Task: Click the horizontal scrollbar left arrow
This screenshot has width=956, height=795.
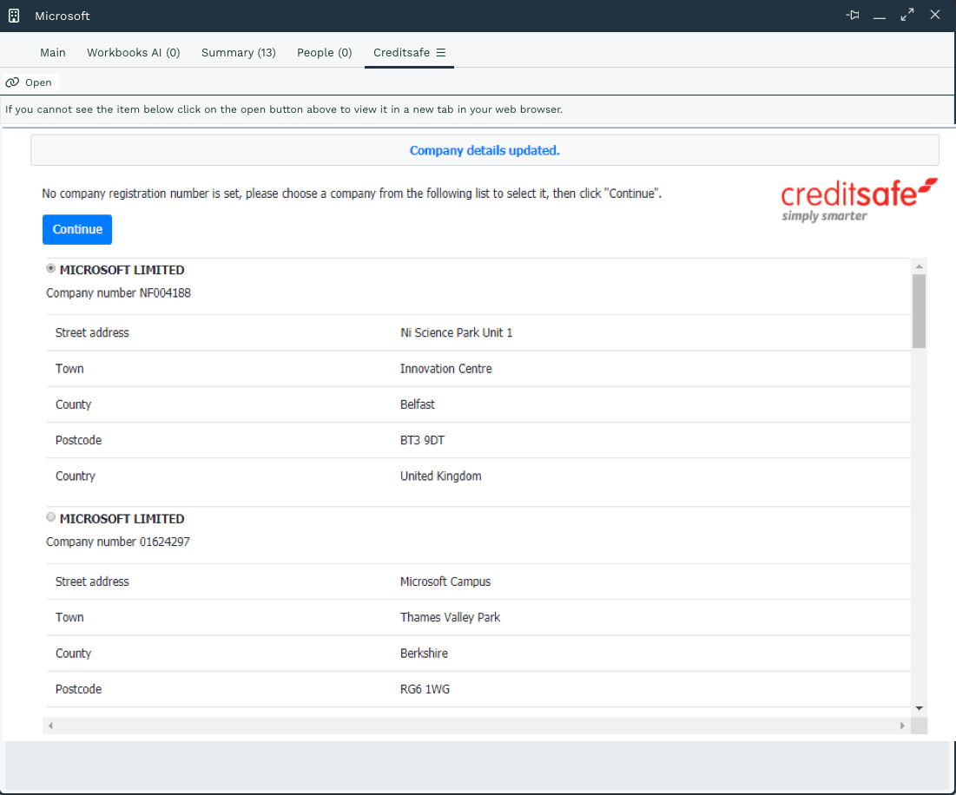Action: click(x=50, y=726)
